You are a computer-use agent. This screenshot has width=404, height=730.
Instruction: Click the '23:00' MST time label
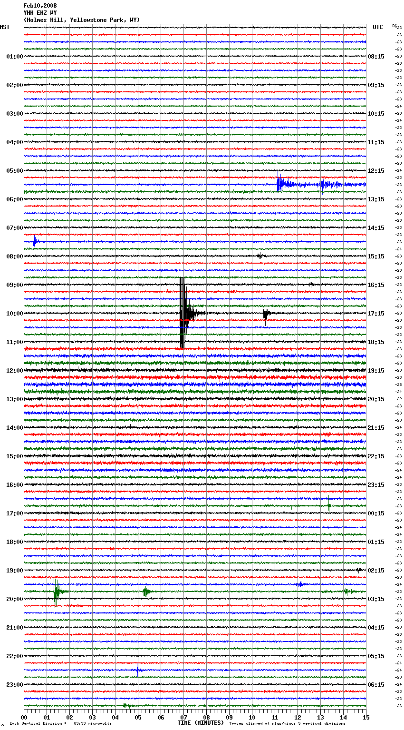click(x=15, y=685)
